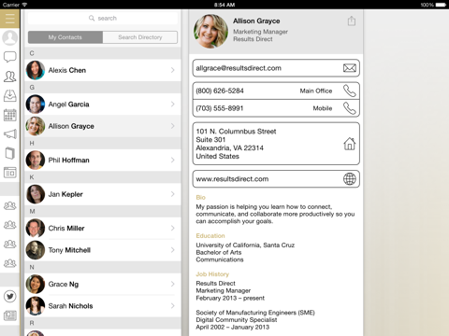Open the chevron for Jan Kepler
Viewport: 449px width, 336px height.
[172, 194]
